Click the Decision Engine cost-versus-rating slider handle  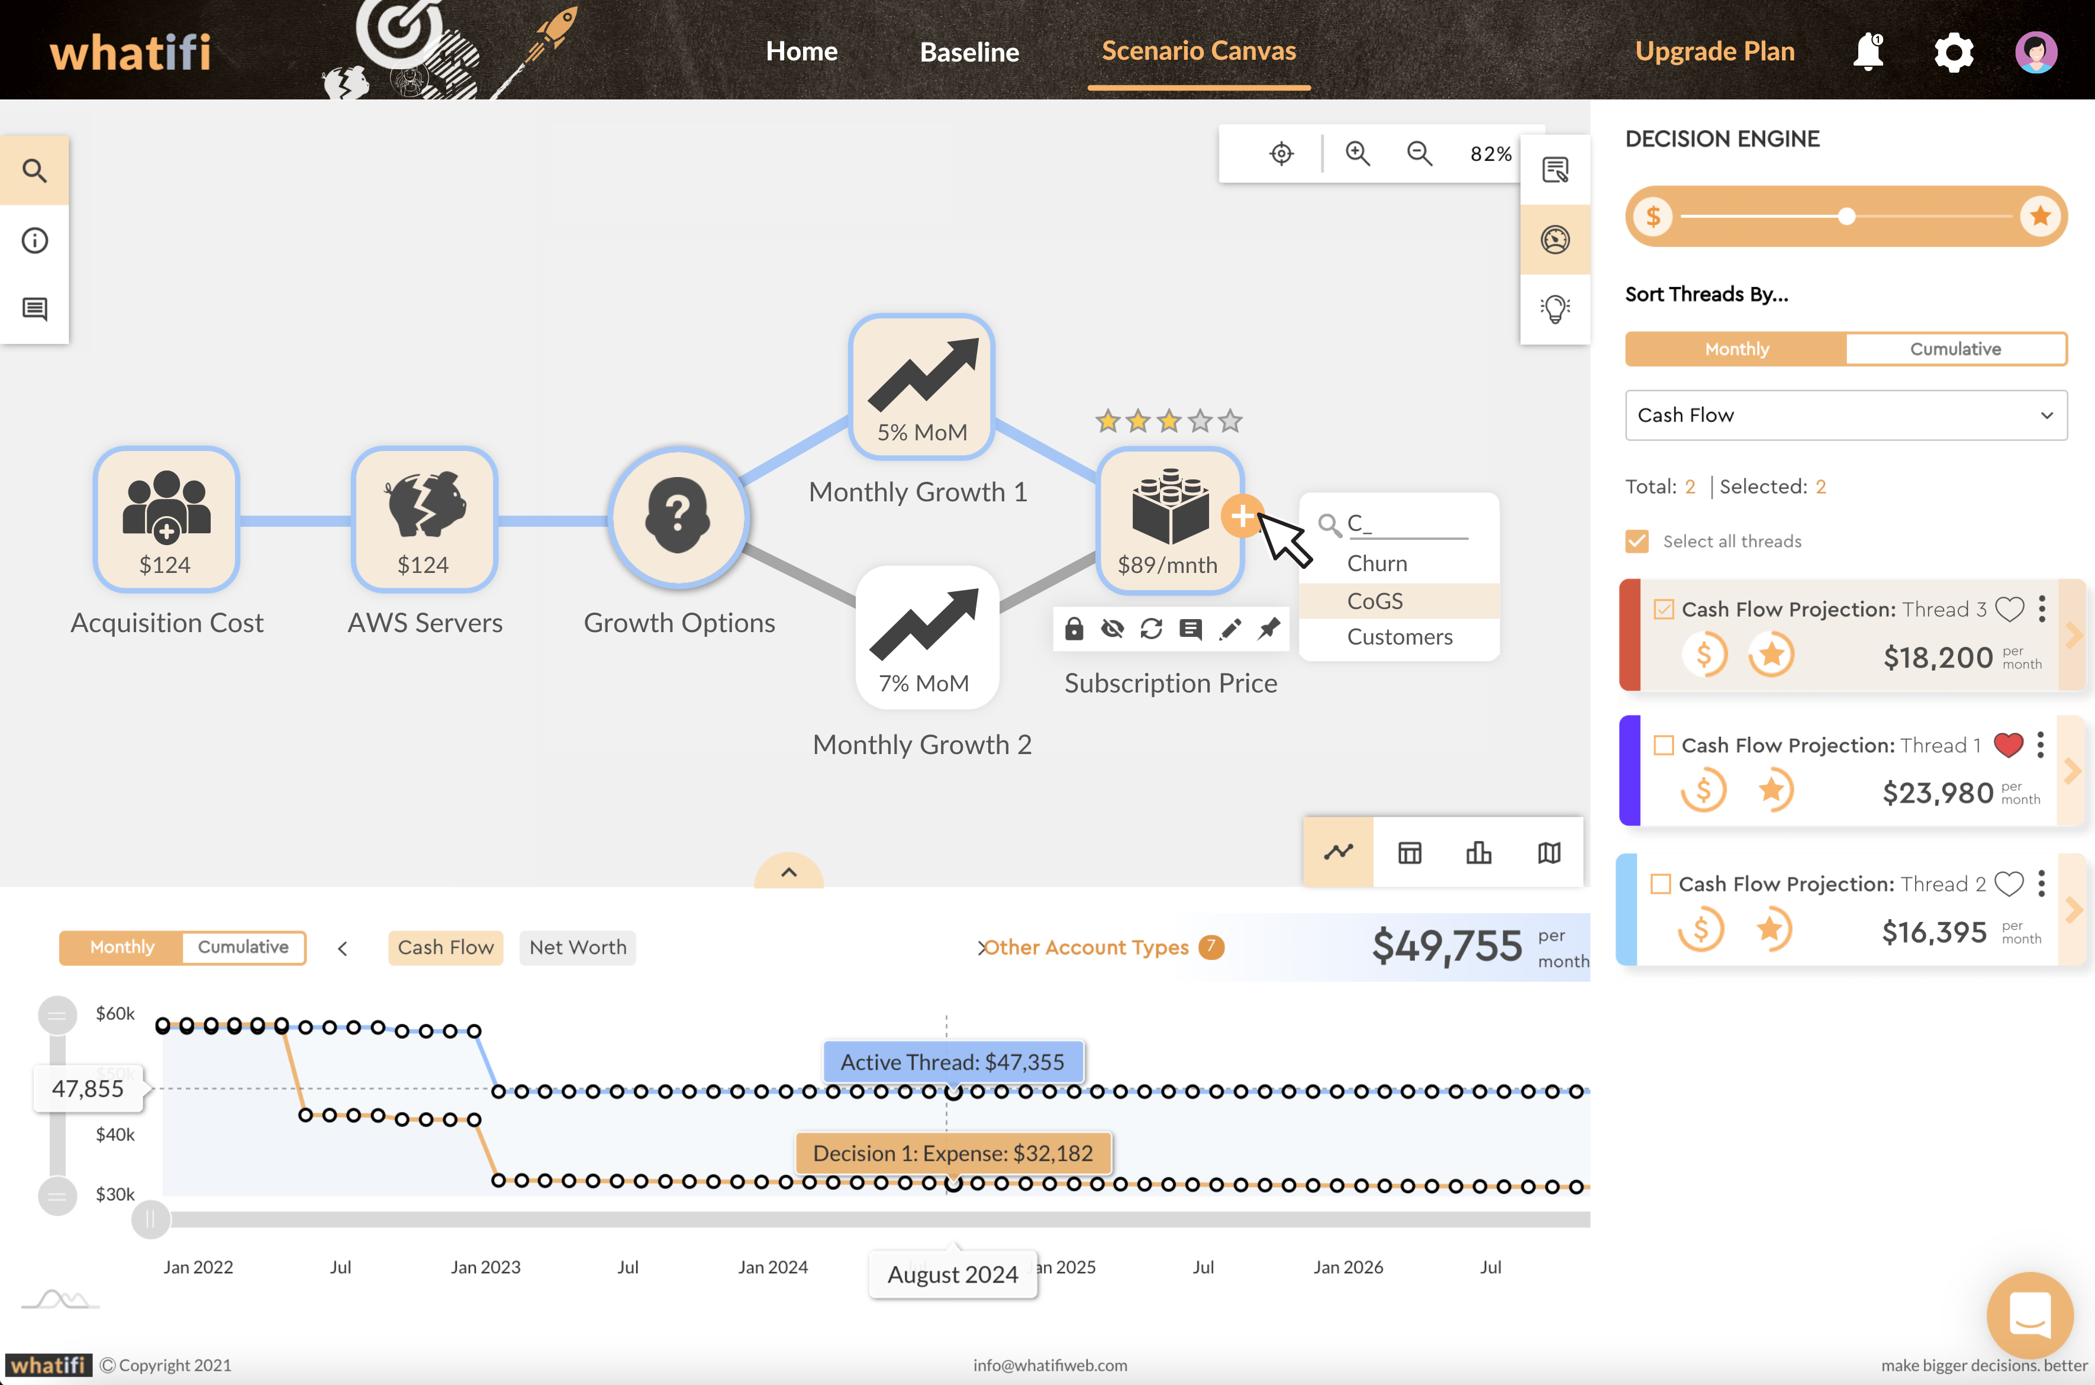pyautogui.click(x=1846, y=217)
